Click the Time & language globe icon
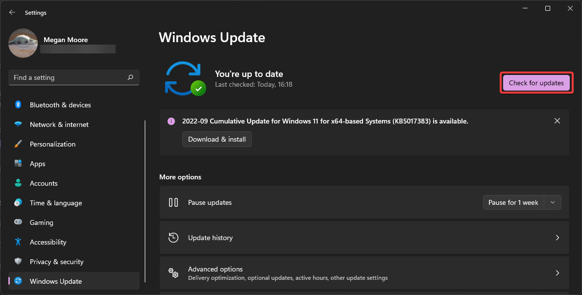 18,203
